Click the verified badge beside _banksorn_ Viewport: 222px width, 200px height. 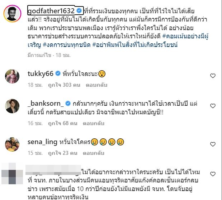68,104
